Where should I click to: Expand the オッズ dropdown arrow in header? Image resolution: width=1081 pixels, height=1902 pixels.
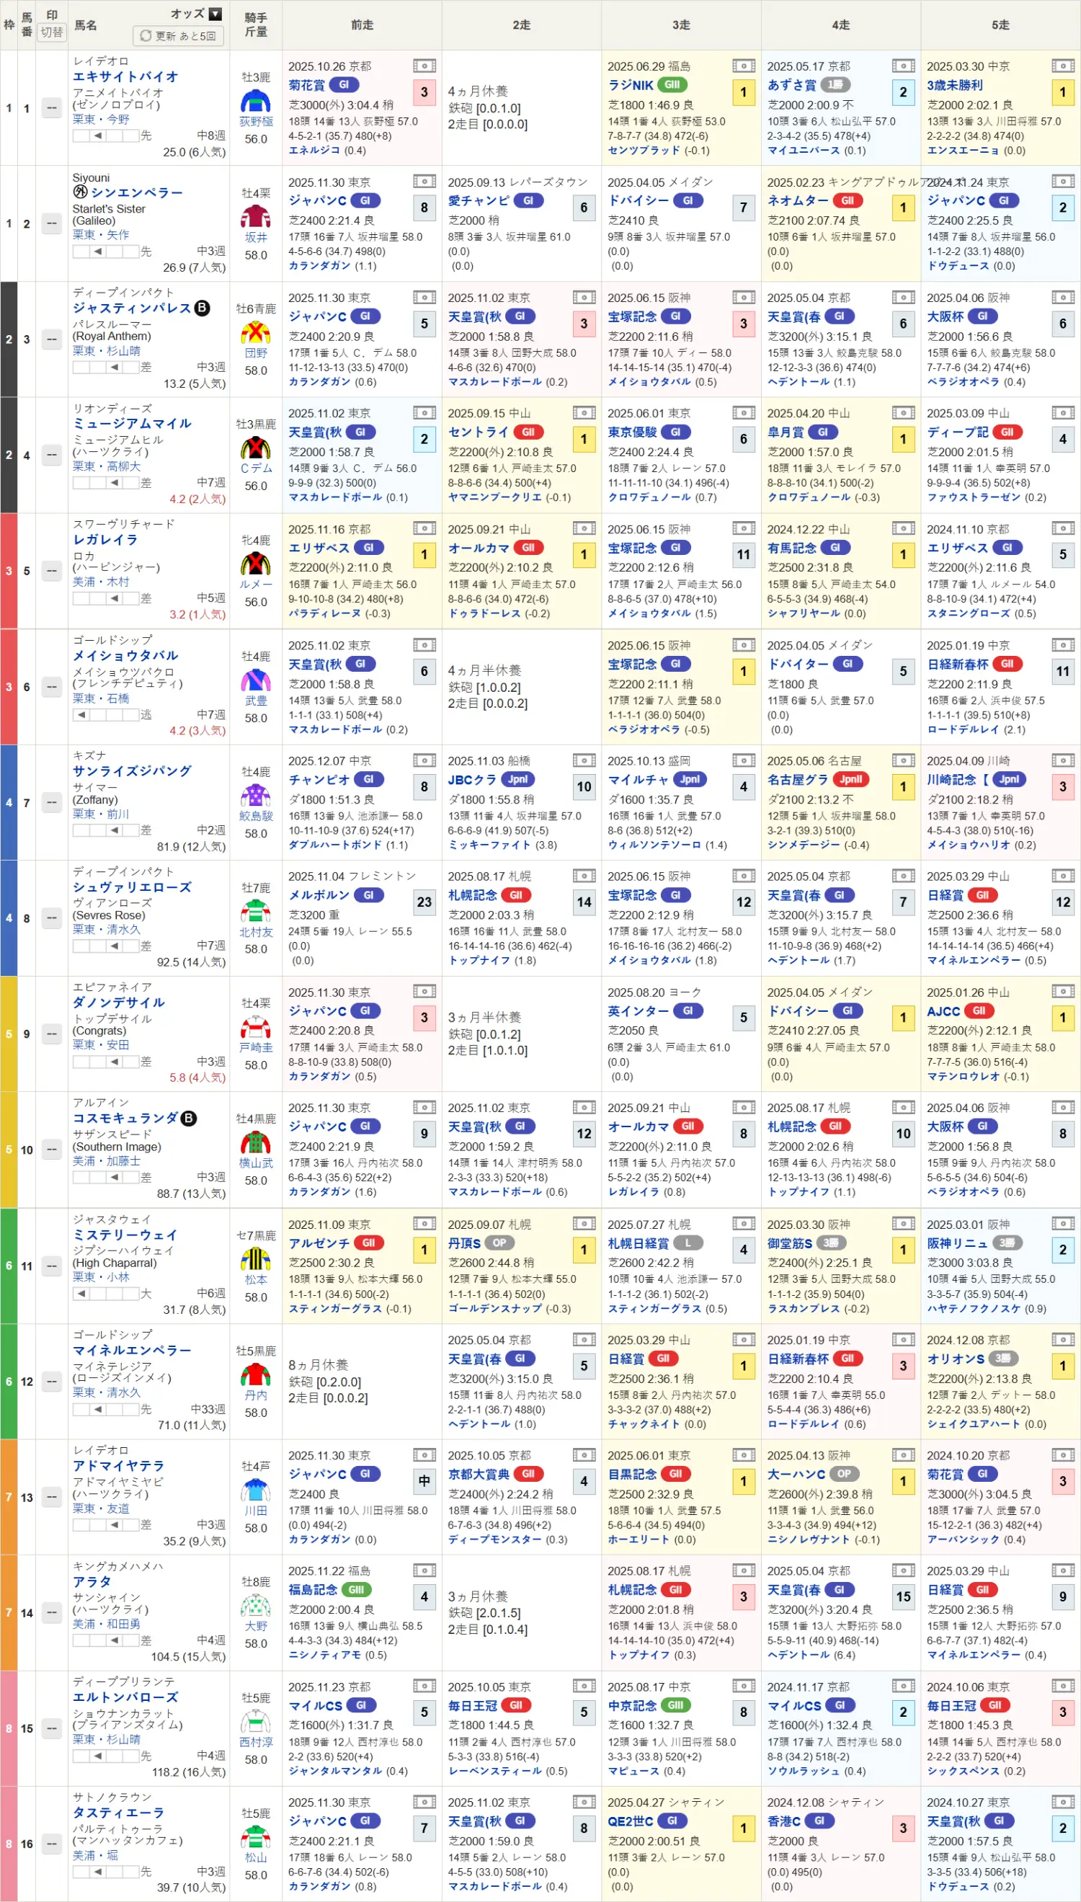click(x=215, y=14)
